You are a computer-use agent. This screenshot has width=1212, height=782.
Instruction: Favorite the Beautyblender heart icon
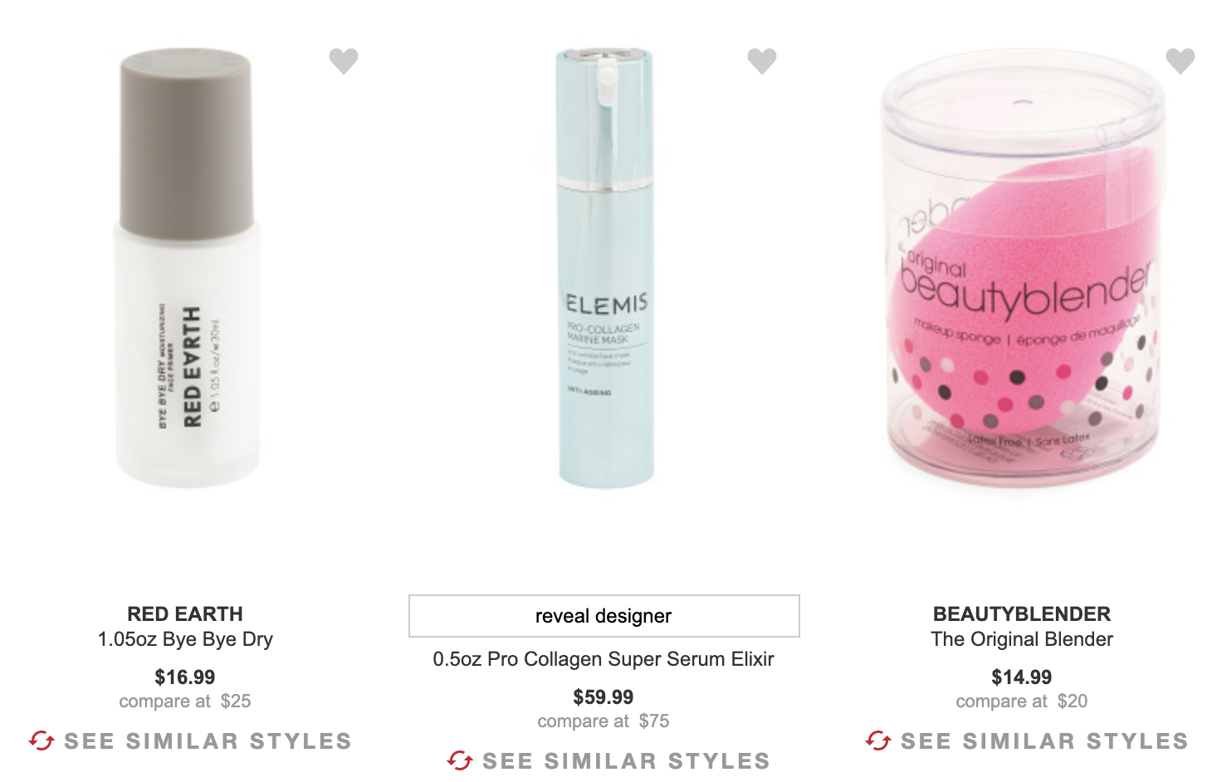[1180, 61]
